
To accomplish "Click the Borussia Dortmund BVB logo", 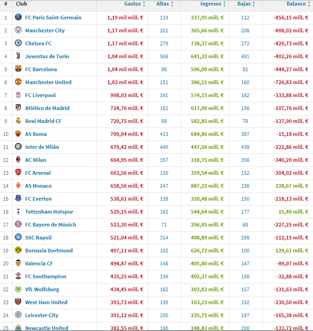I will coord(18,250).
